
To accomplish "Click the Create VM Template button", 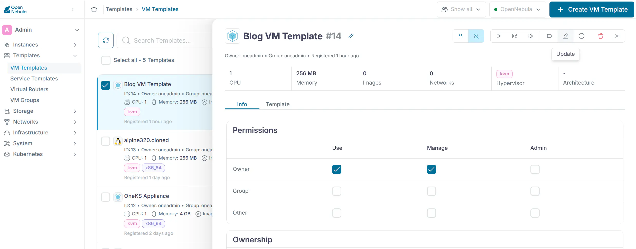I will point(592,10).
